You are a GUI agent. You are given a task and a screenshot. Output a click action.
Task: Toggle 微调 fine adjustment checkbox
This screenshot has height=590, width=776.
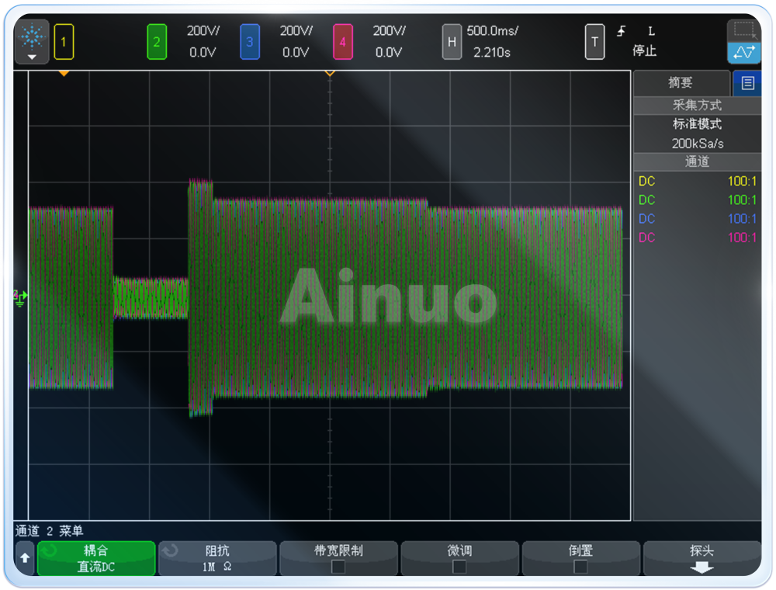coord(459,567)
